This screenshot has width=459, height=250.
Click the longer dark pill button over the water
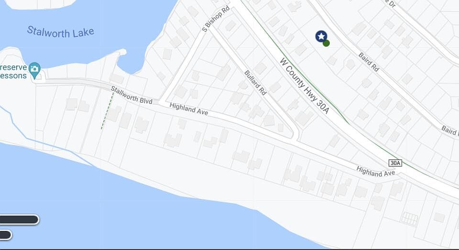click(x=19, y=219)
